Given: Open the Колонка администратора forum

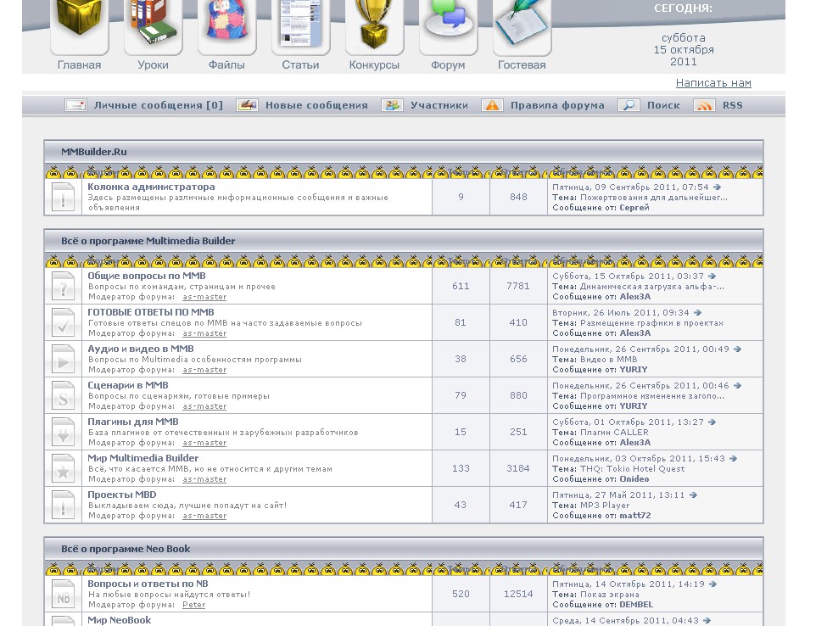Looking at the screenshot, I should 151,187.
